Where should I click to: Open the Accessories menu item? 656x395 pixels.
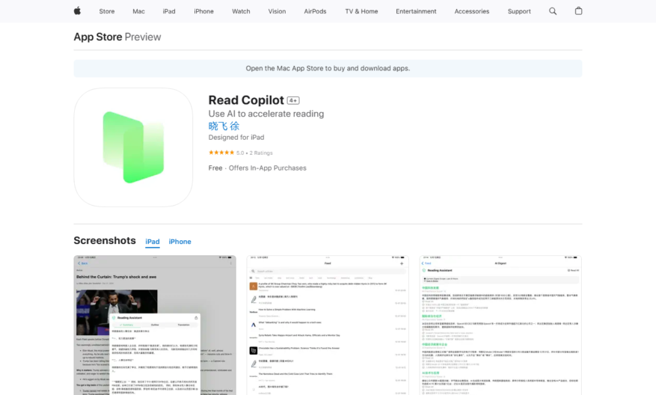click(x=472, y=11)
